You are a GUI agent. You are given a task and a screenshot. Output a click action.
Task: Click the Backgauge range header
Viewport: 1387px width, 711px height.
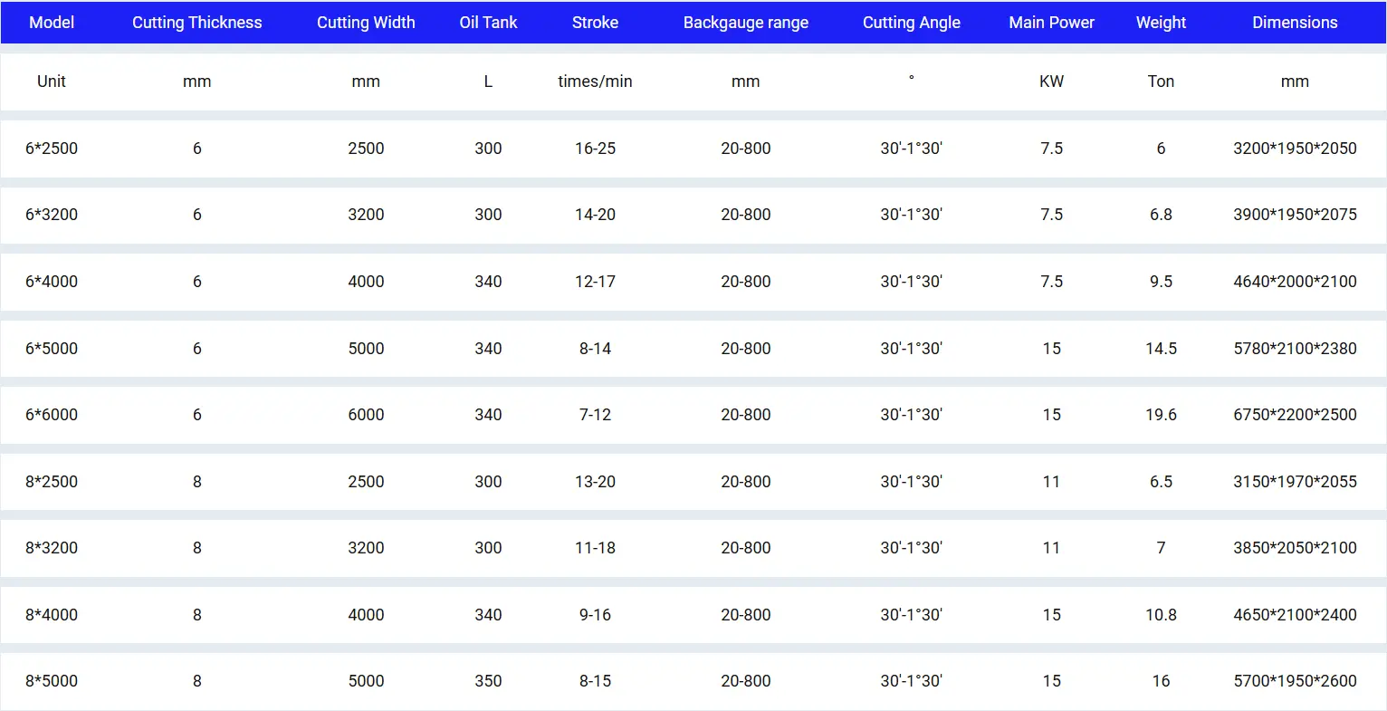745,23
